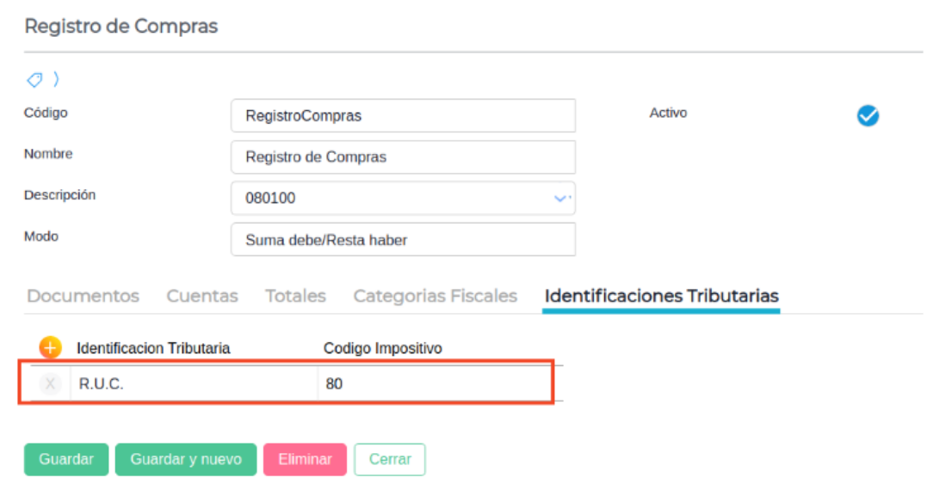Focus the Código input field
The image size is (927, 484).
[x=403, y=116]
